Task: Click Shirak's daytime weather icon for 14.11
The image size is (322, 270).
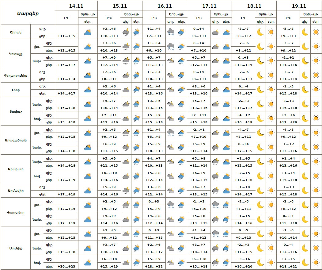Action: coord(88,32)
